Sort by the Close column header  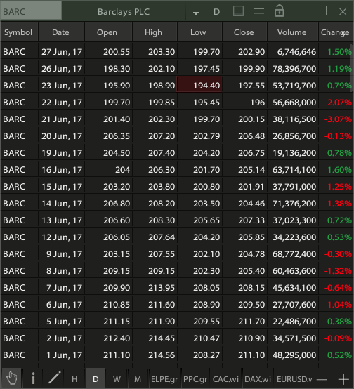tap(244, 32)
